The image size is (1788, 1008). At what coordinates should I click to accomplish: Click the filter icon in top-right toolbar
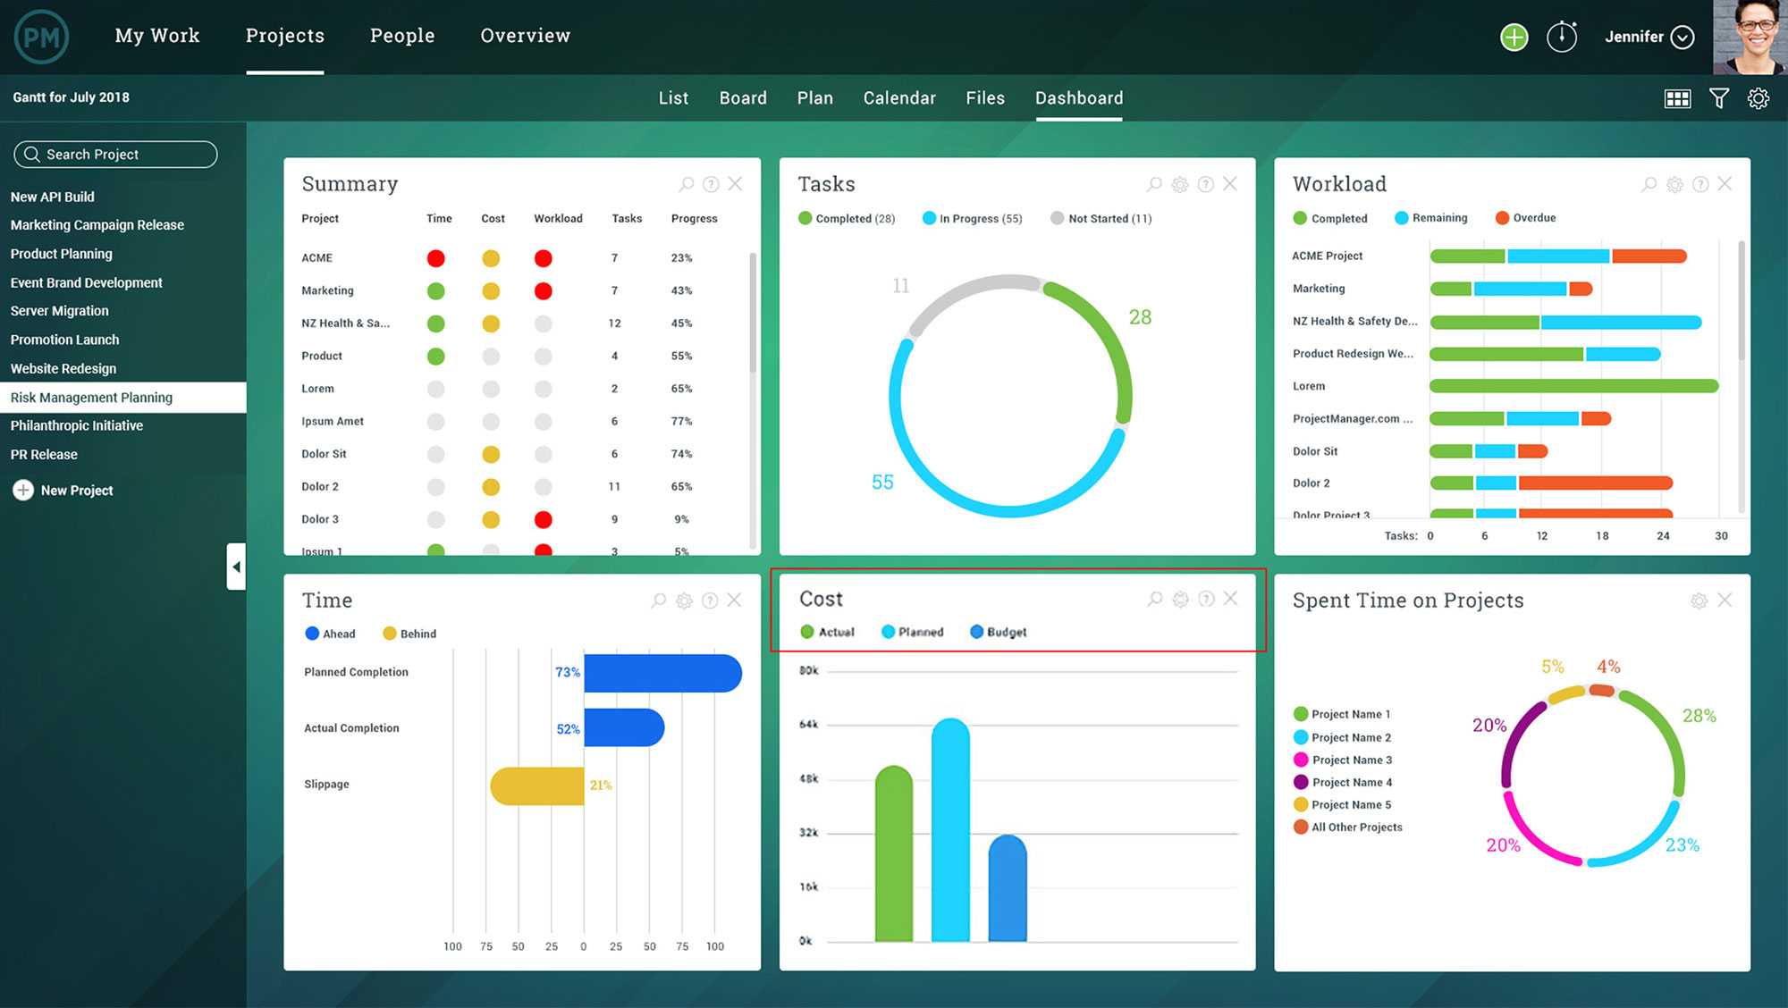(x=1722, y=97)
